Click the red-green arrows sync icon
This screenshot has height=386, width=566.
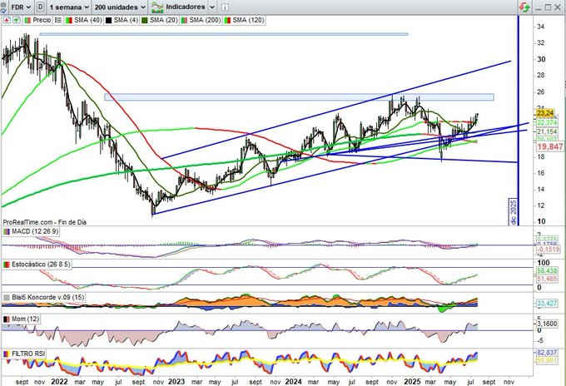[524, 7]
